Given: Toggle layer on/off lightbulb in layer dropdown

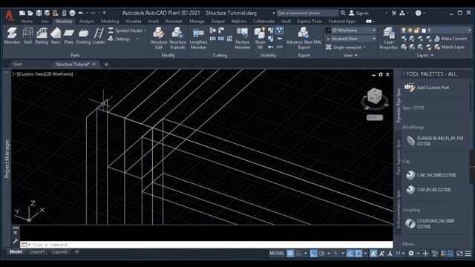Looking at the screenshot, I should [404, 30].
